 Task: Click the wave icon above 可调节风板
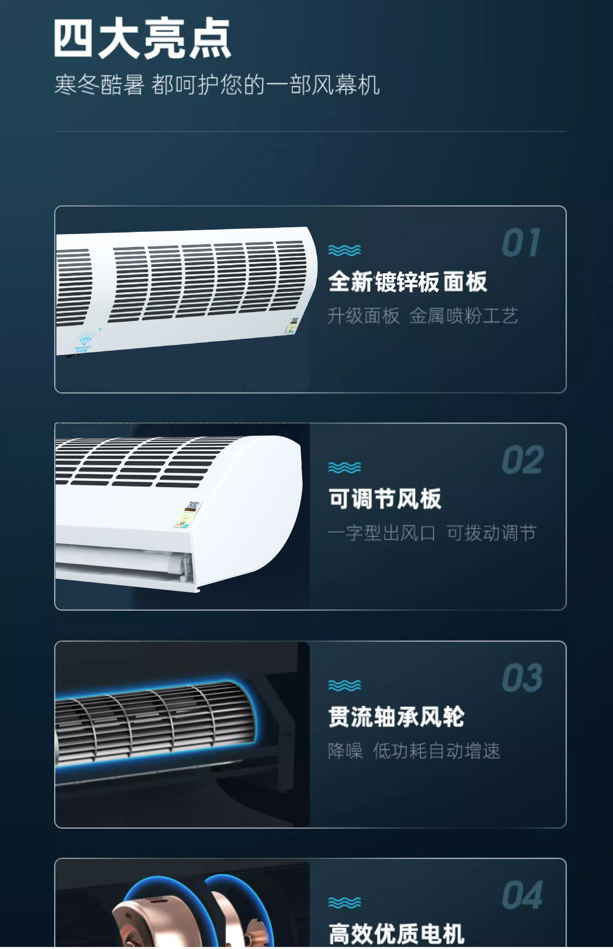345,467
